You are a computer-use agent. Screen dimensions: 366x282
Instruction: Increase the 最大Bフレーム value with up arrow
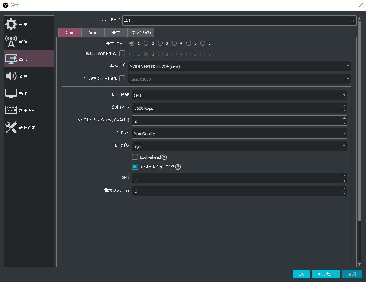pos(344,189)
